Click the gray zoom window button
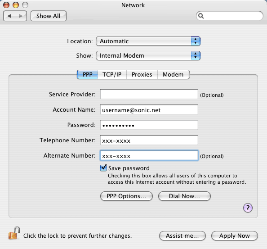Screen dimensions: 267x249 click(x=25, y=5)
